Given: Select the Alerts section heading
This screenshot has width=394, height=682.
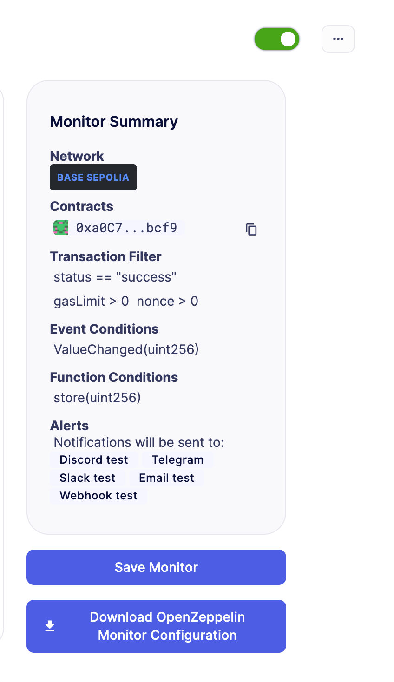Looking at the screenshot, I should pyautogui.click(x=69, y=425).
